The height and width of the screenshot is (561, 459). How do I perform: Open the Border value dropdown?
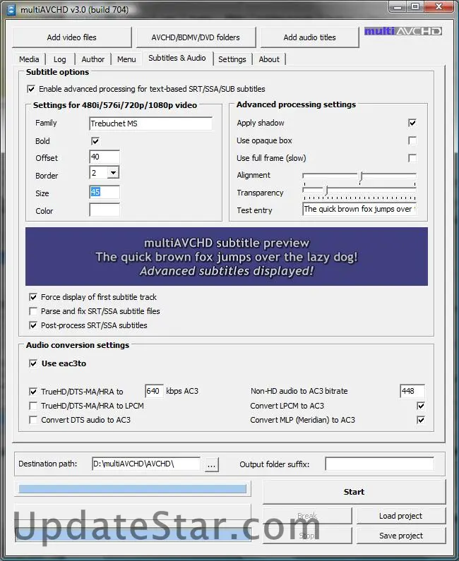click(113, 173)
